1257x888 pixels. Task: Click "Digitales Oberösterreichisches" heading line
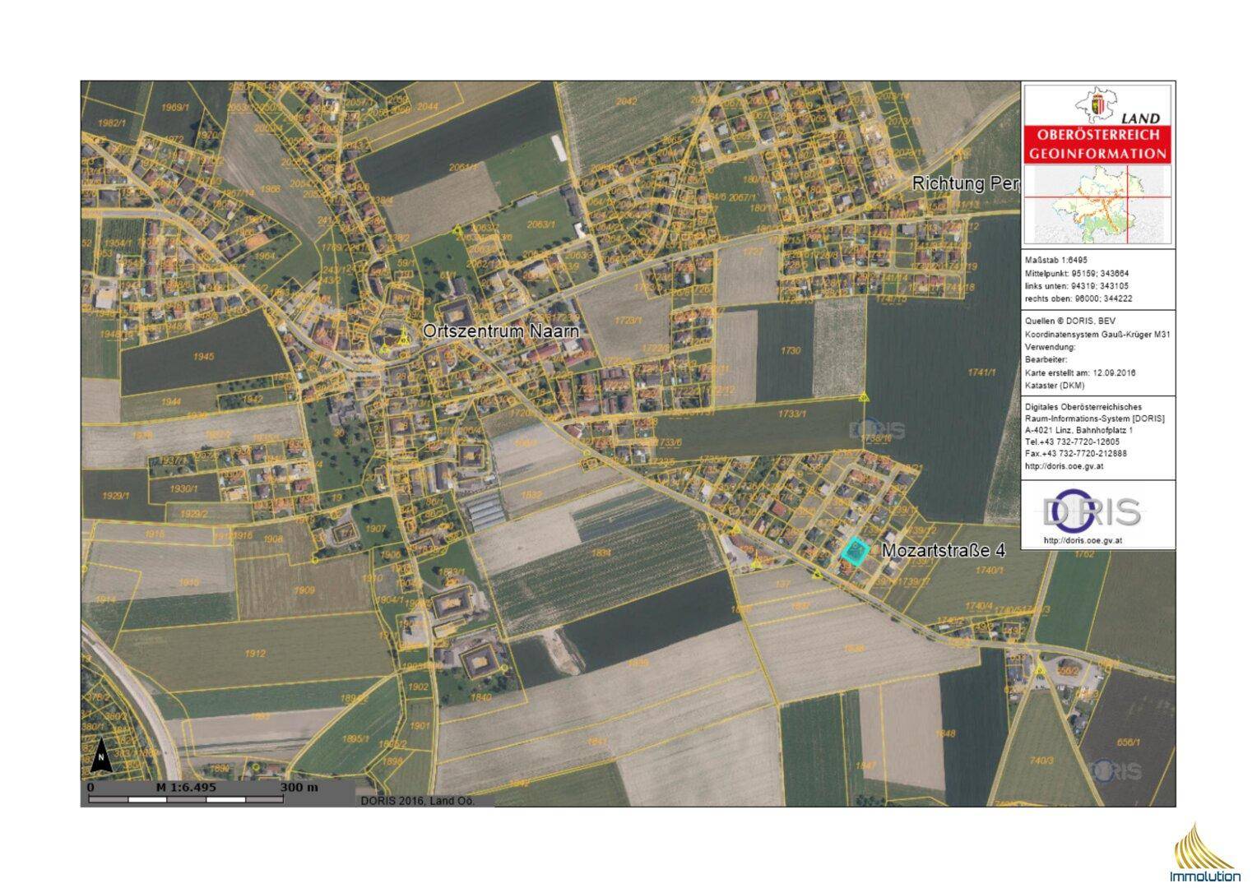[x=1083, y=407]
